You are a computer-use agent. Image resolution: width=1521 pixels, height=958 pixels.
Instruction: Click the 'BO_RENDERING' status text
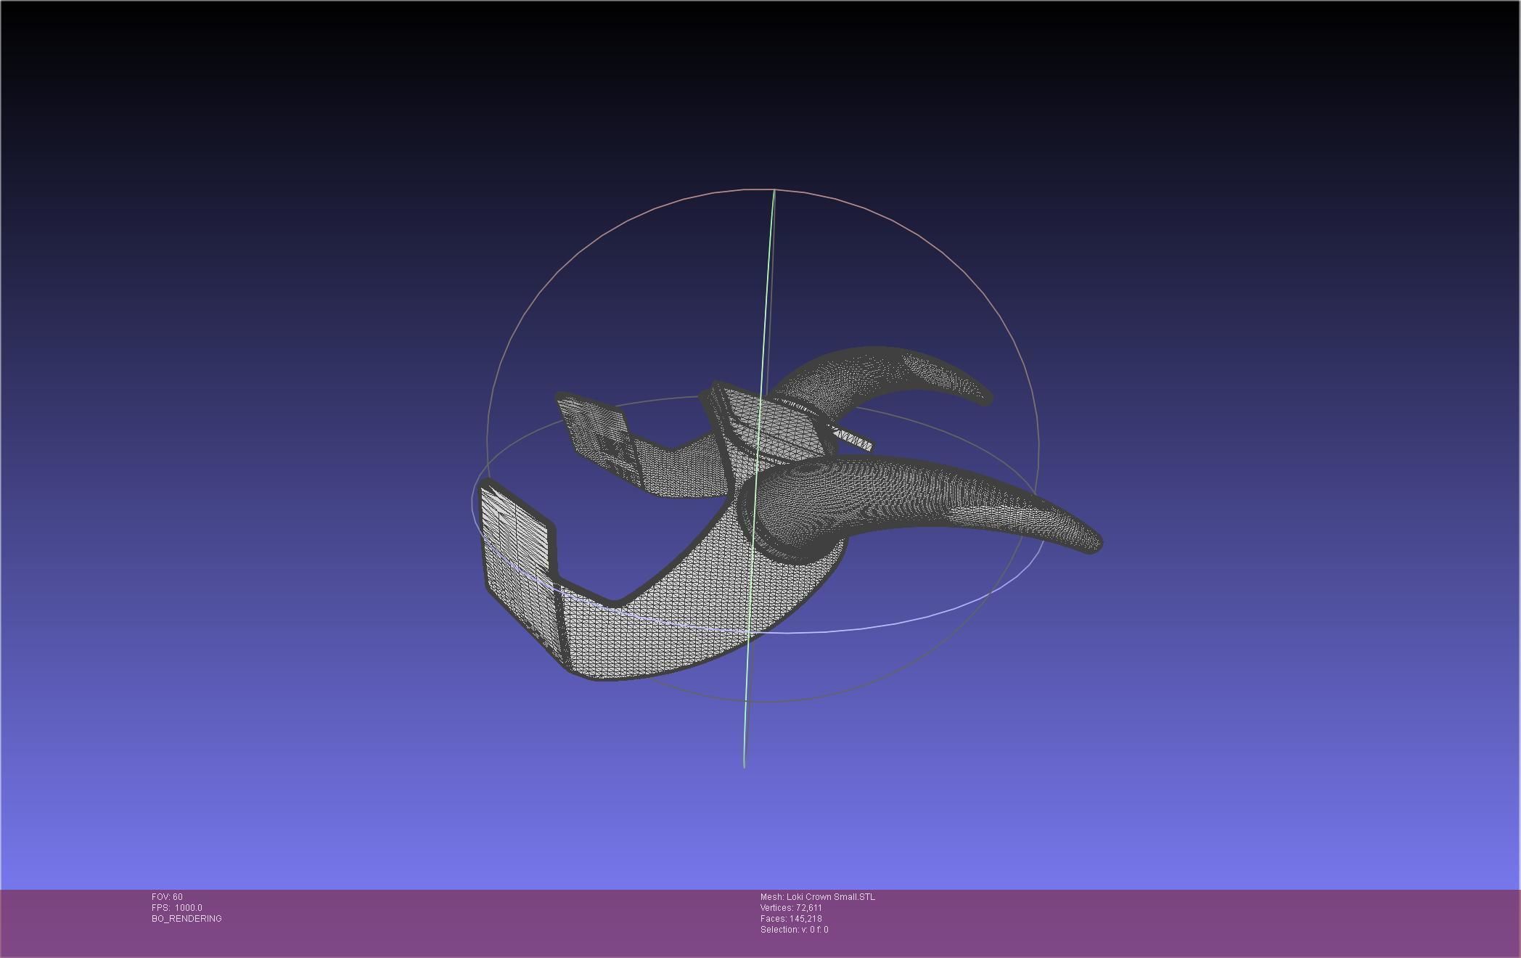click(186, 919)
